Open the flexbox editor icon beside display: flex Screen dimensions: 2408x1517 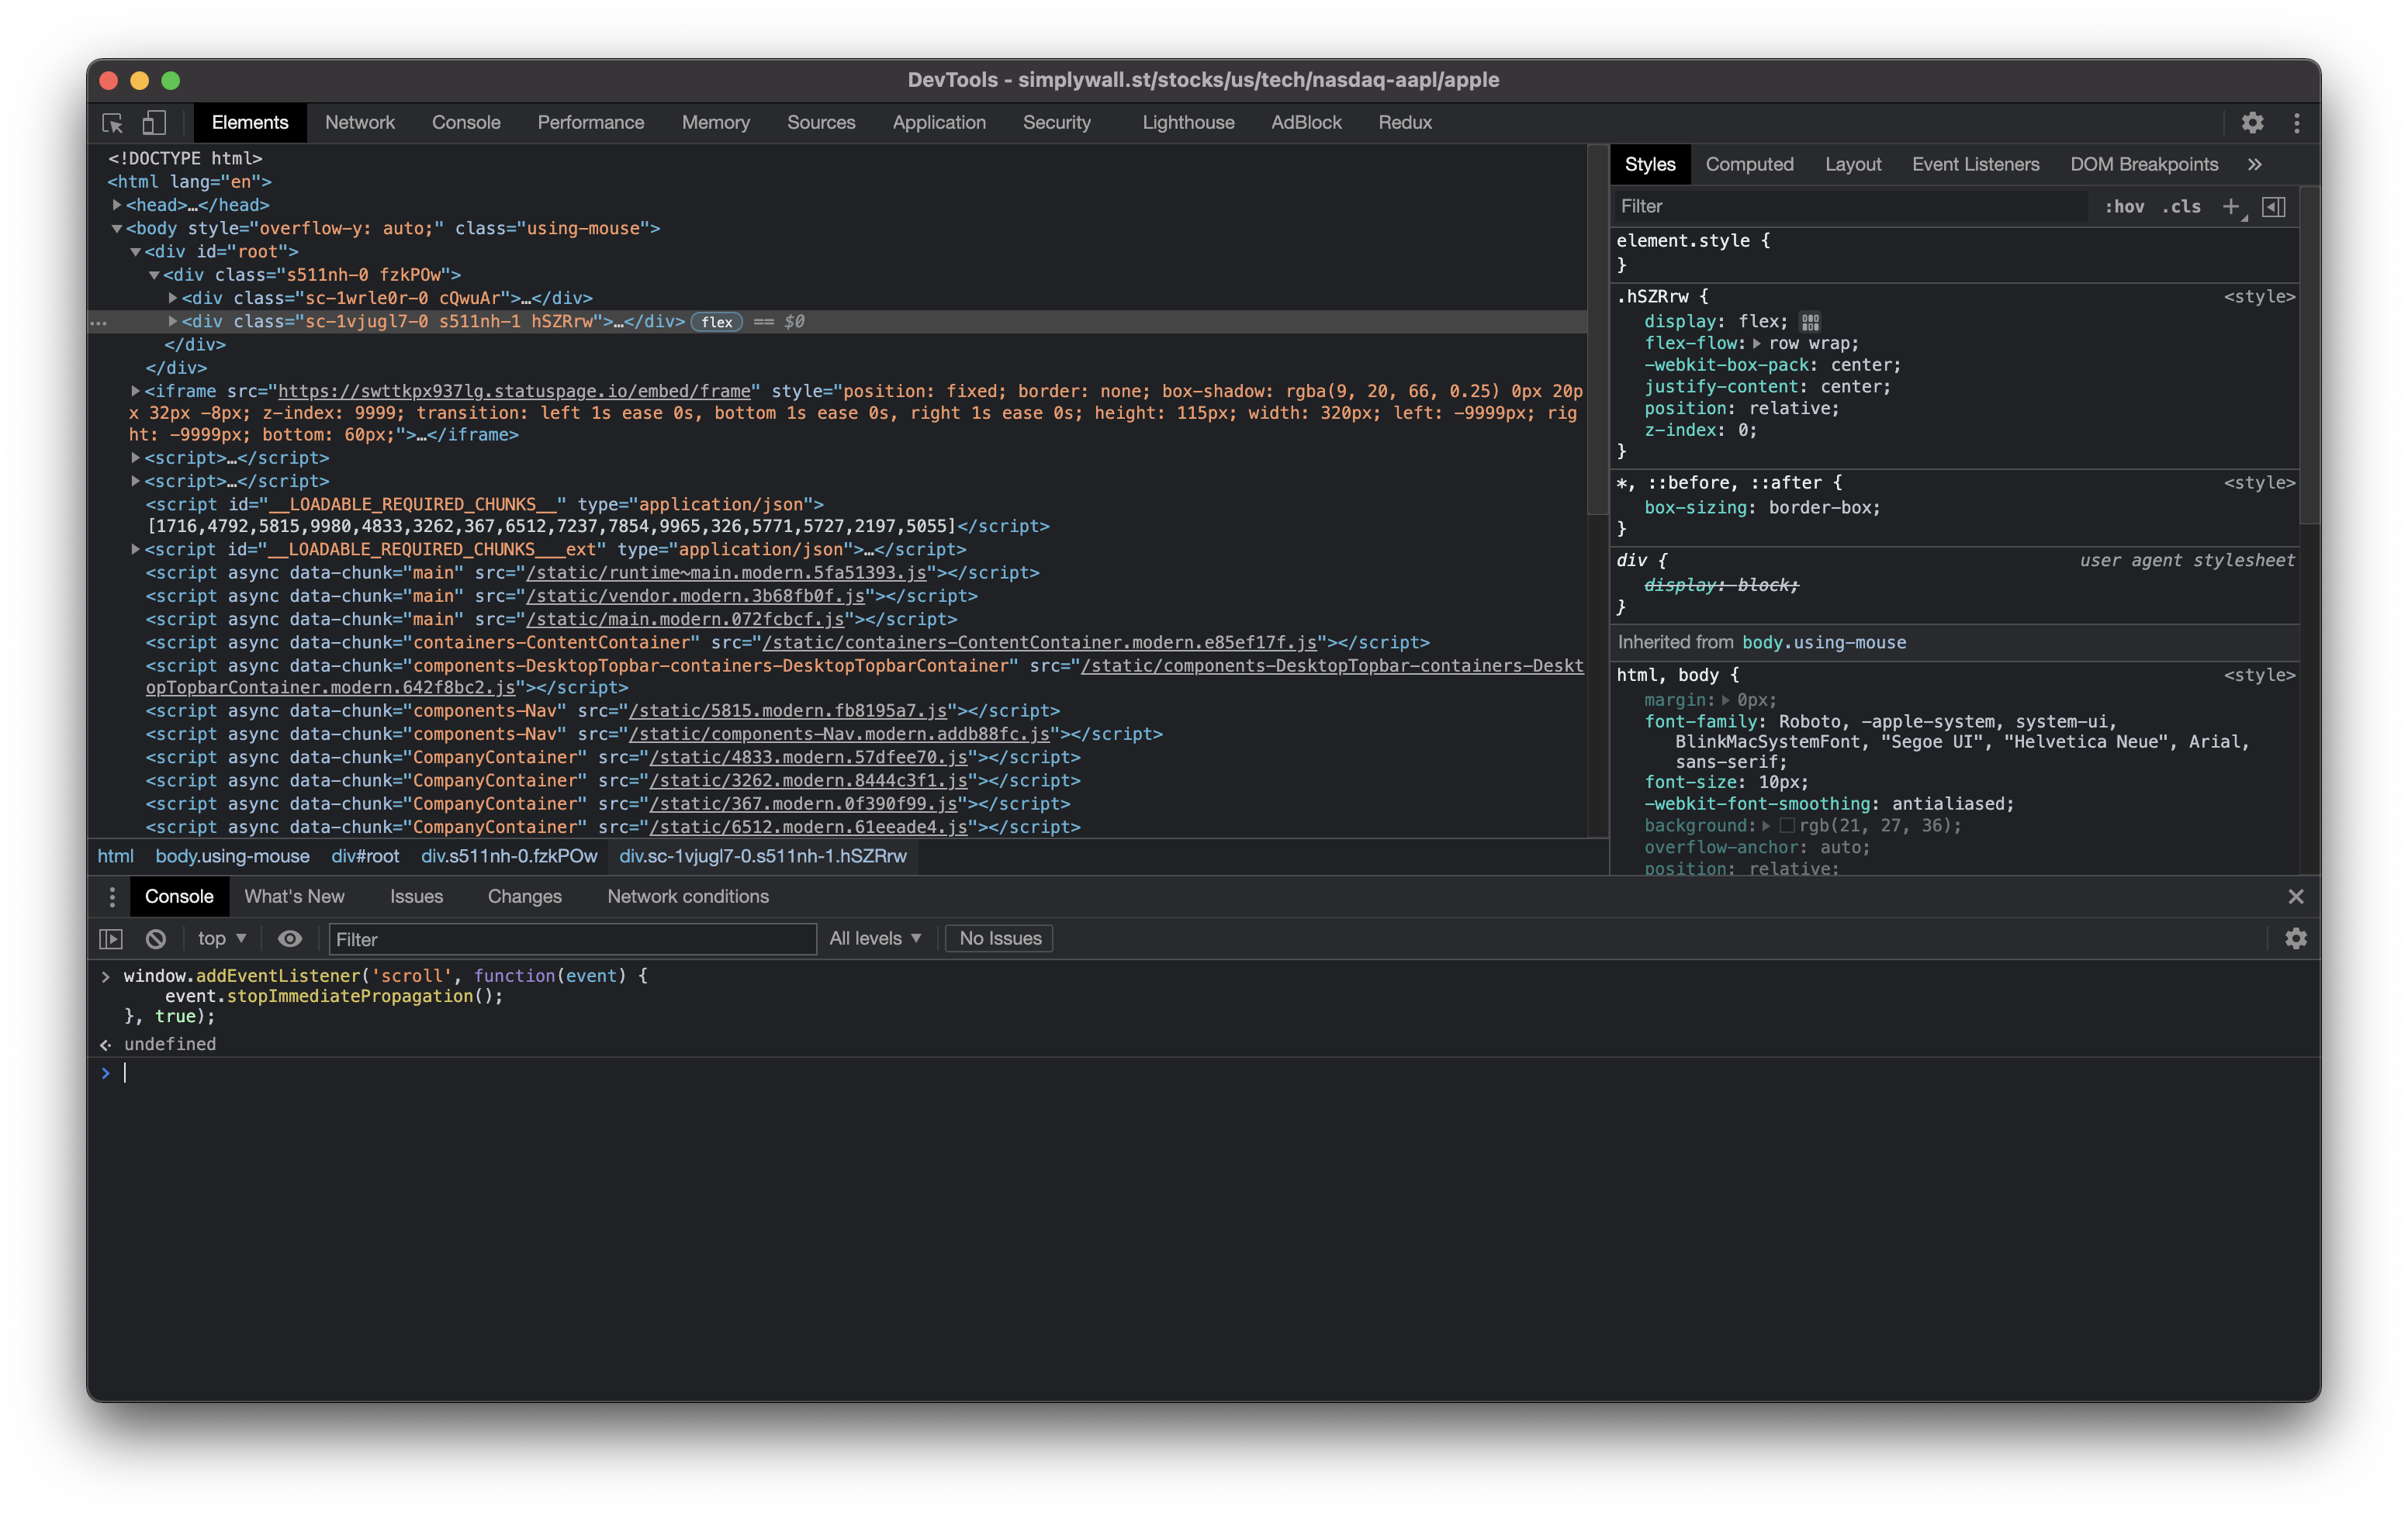tap(1811, 322)
